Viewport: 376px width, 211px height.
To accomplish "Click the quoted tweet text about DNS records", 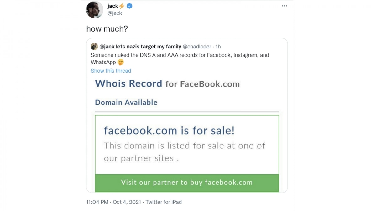I will point(180,55).
